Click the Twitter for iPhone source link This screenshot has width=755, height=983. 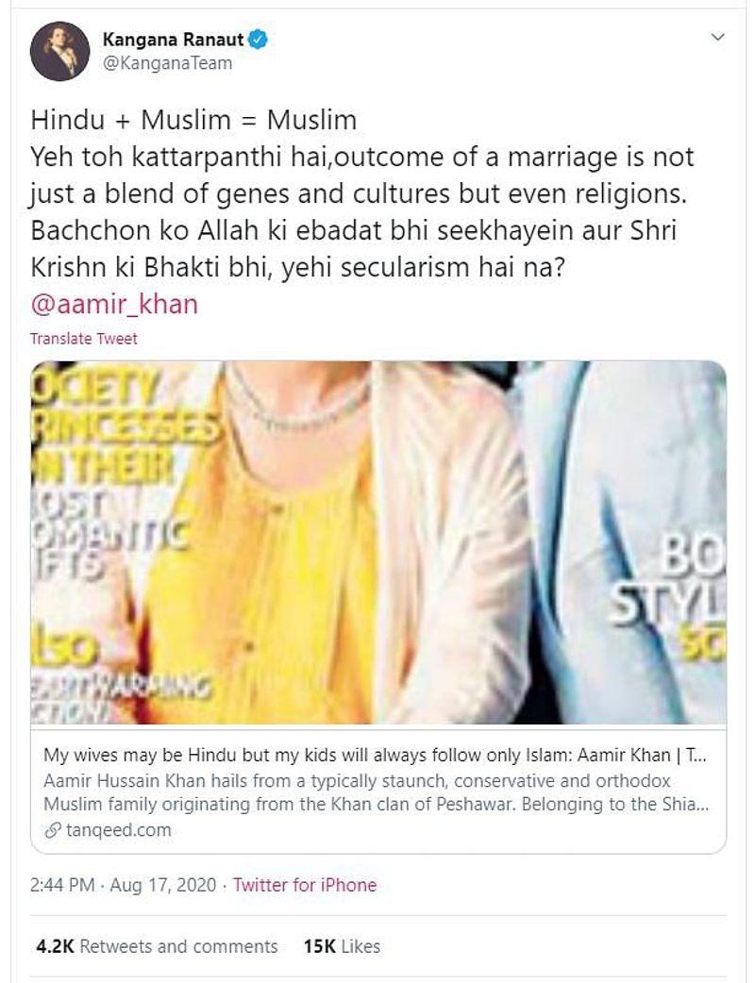pyautogui.click(x=305, y=885)
